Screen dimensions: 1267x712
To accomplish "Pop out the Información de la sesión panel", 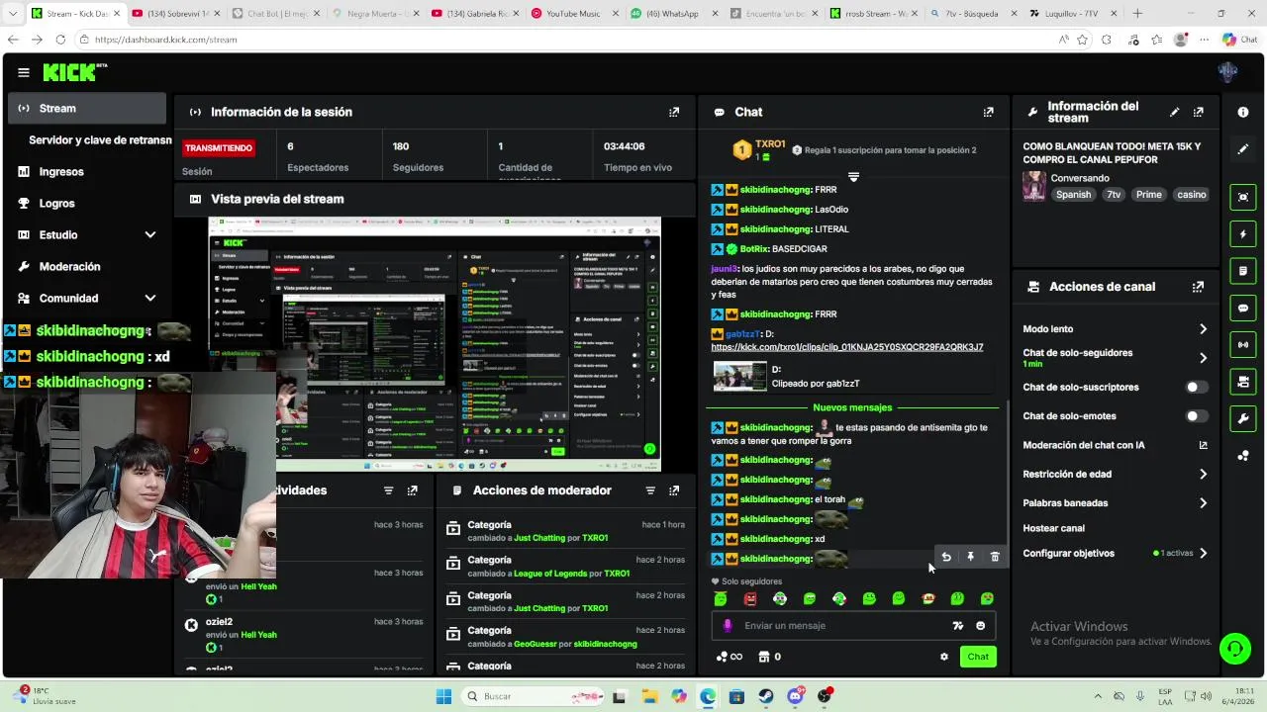I will pos(674,112).
